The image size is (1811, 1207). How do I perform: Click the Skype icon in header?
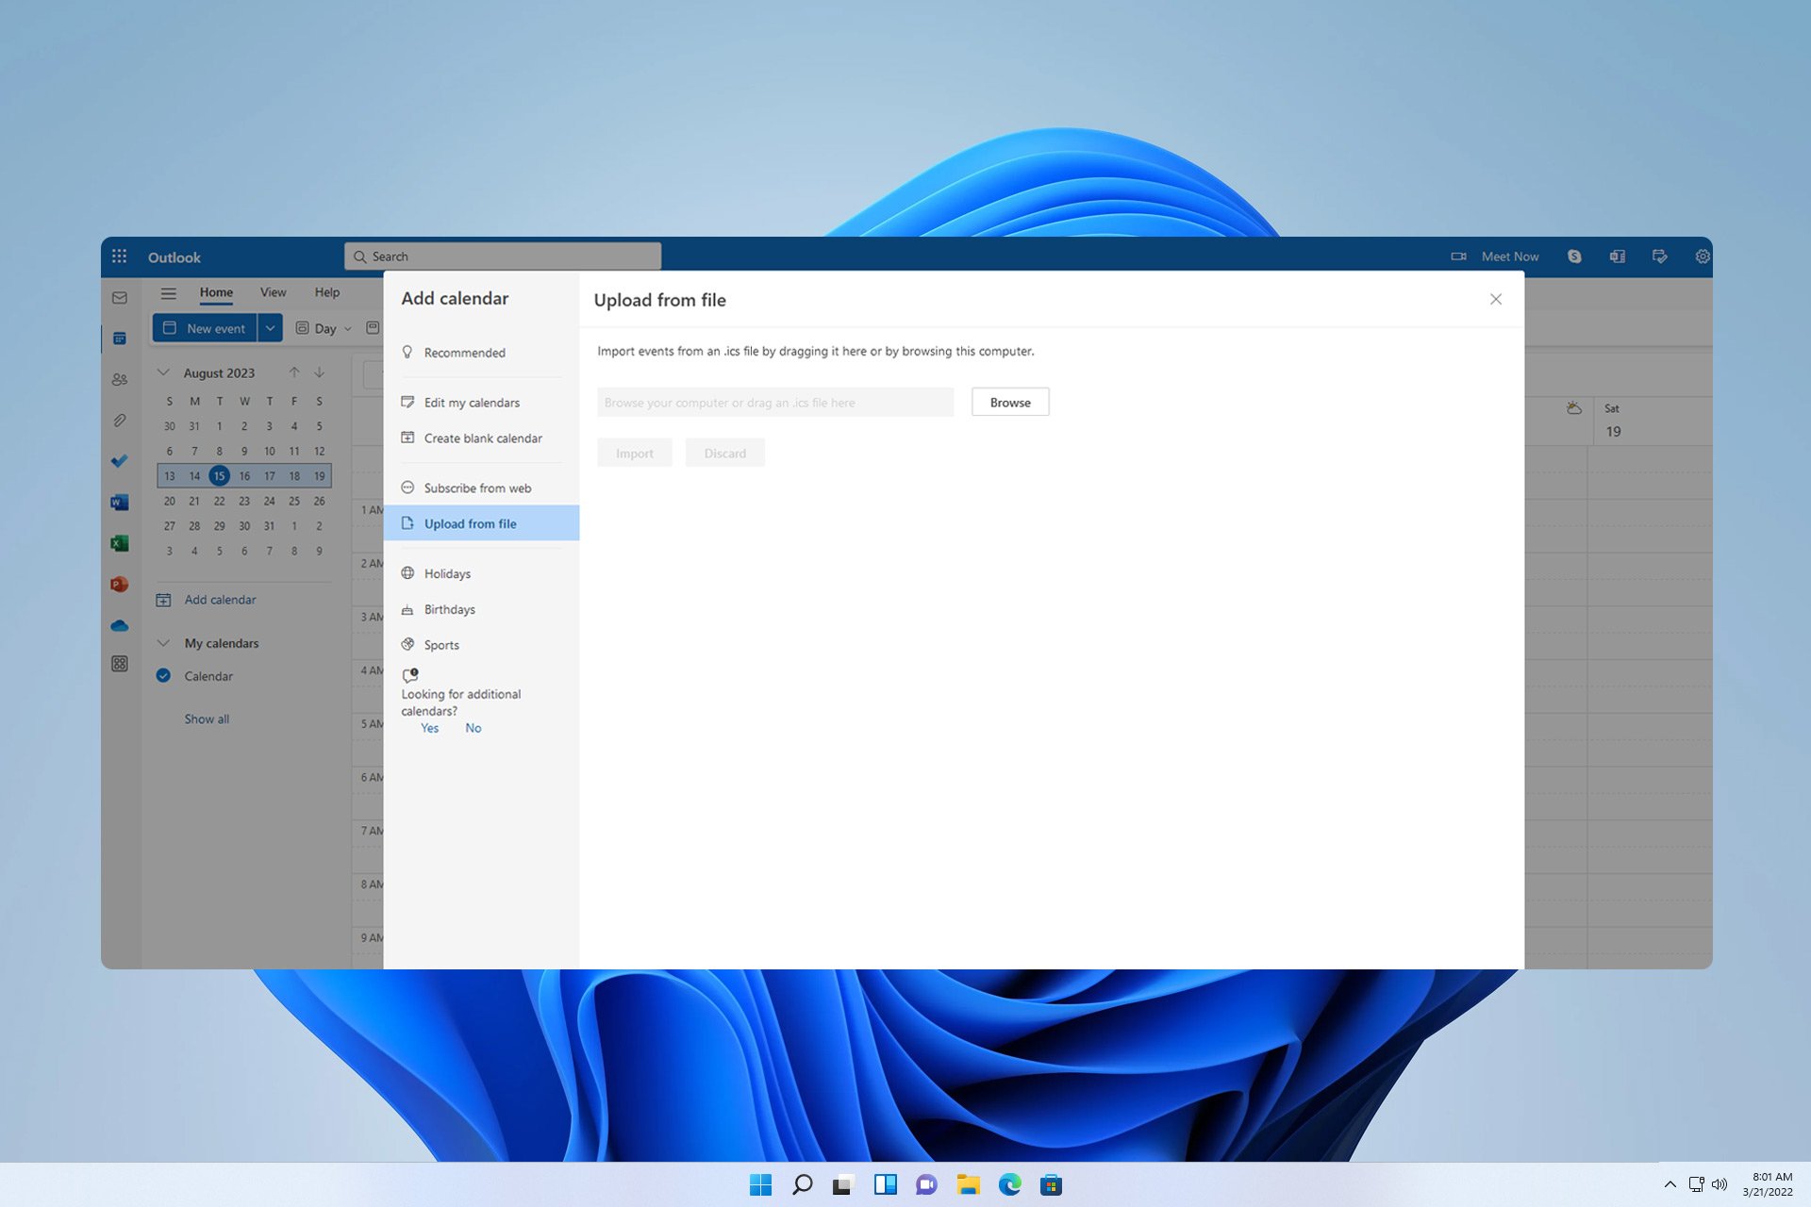(1574, 256)
